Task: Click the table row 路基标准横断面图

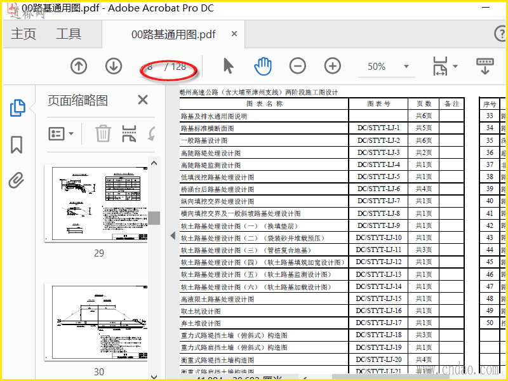Action: pyautogui.click(x=322, y=128)
